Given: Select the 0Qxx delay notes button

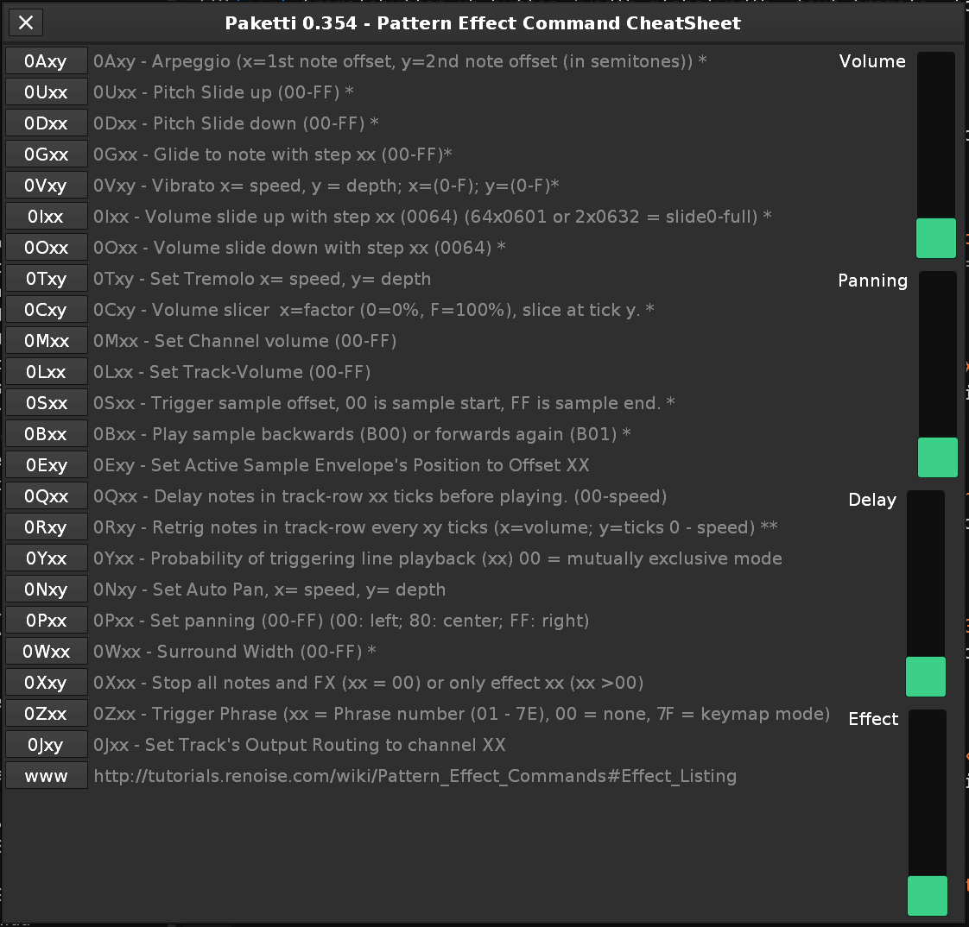Looking at the screenshot, I should coord(47,496).
